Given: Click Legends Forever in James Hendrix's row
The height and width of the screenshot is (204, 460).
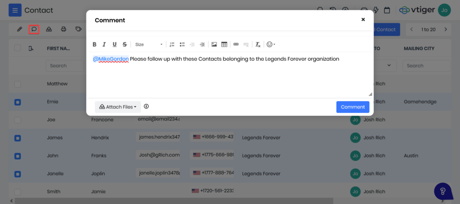Looking at the screenshot, I should [x=261, y=137].
